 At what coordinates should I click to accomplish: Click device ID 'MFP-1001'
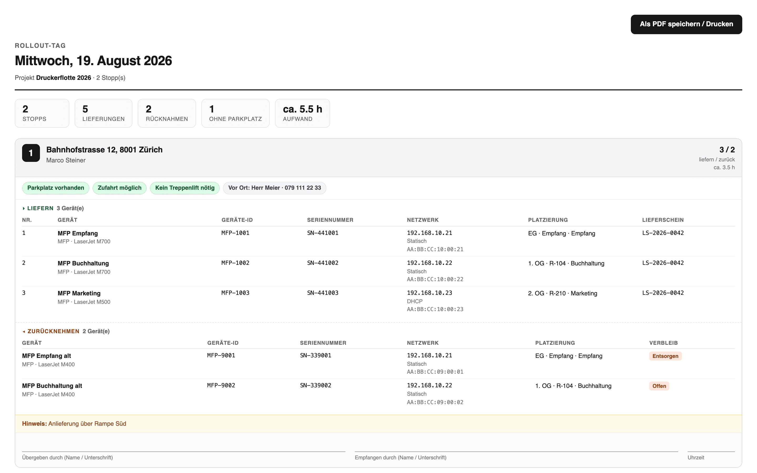point(235,233)
